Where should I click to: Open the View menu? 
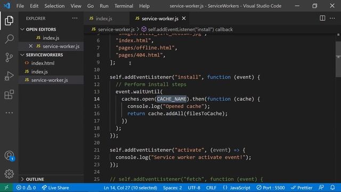coord(76,6)
